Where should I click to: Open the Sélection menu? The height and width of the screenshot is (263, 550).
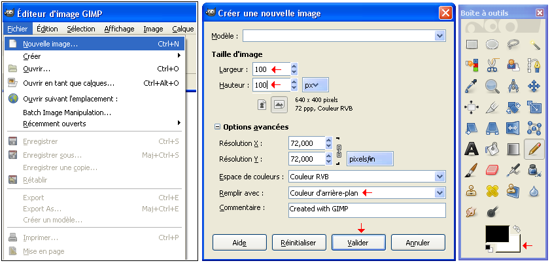pos(81,29)
